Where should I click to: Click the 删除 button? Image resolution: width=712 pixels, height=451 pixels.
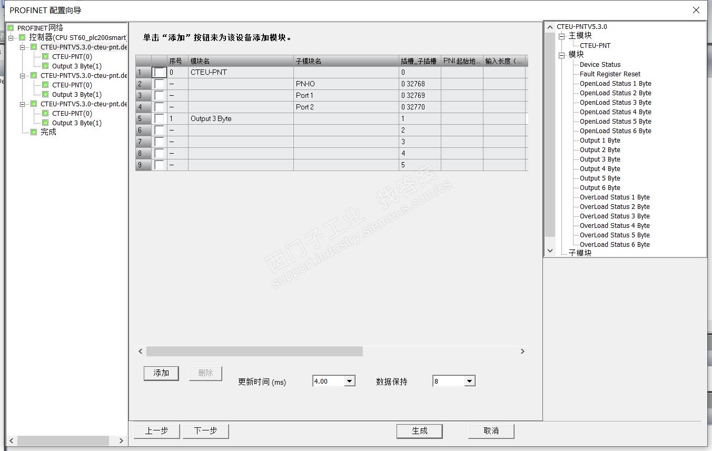point(205,373)
